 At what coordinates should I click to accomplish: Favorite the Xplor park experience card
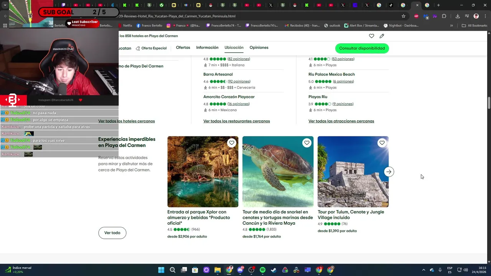coord(232,143)
